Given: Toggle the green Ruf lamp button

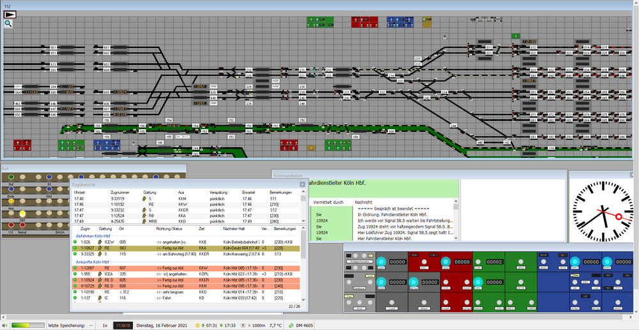Looking at the screenshot, I should point(11,177).
